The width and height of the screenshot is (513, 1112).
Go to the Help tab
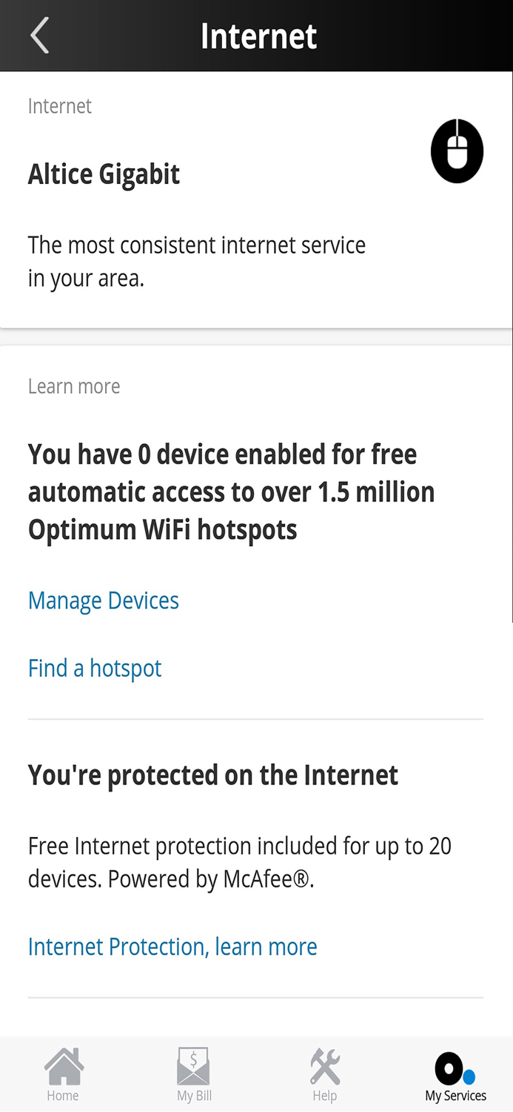tap(324, 1074)
